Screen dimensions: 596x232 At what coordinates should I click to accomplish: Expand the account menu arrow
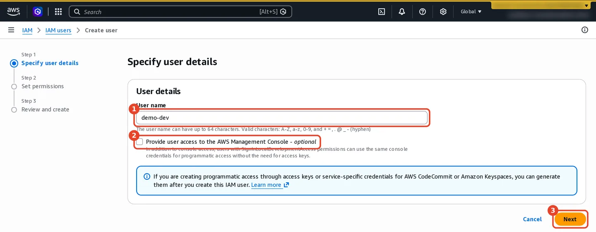(586, 6)
